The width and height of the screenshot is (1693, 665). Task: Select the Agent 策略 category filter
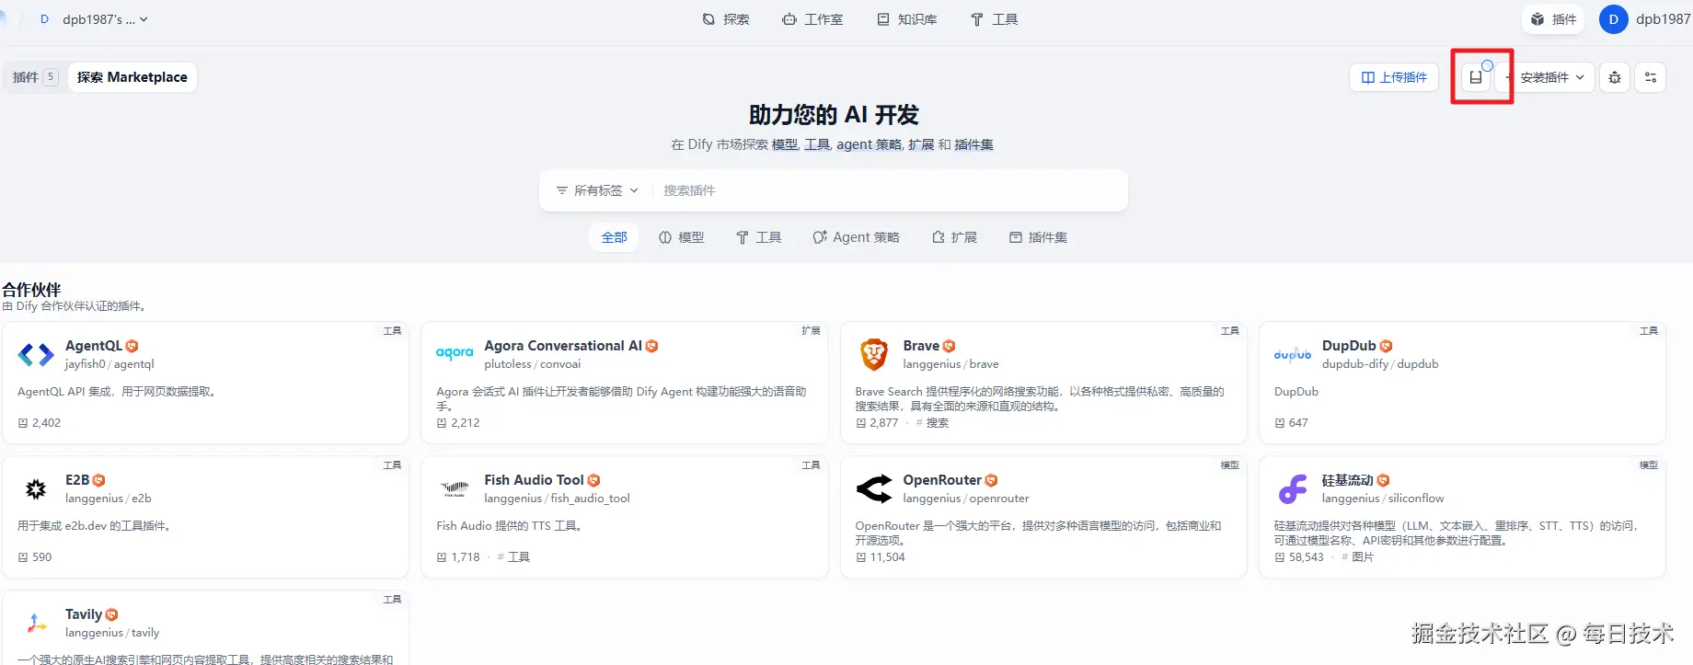click(x=856, y=237)
